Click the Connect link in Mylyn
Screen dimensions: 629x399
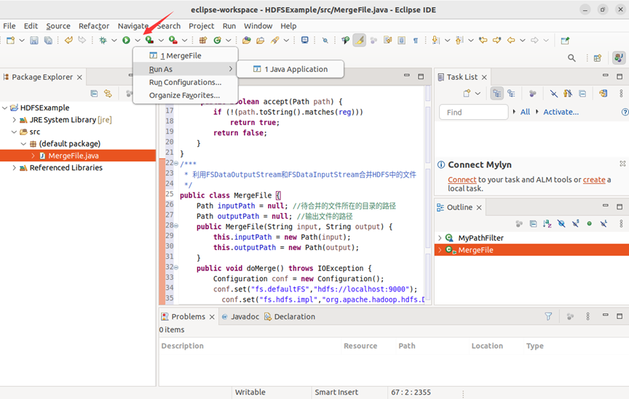point(462,180)
